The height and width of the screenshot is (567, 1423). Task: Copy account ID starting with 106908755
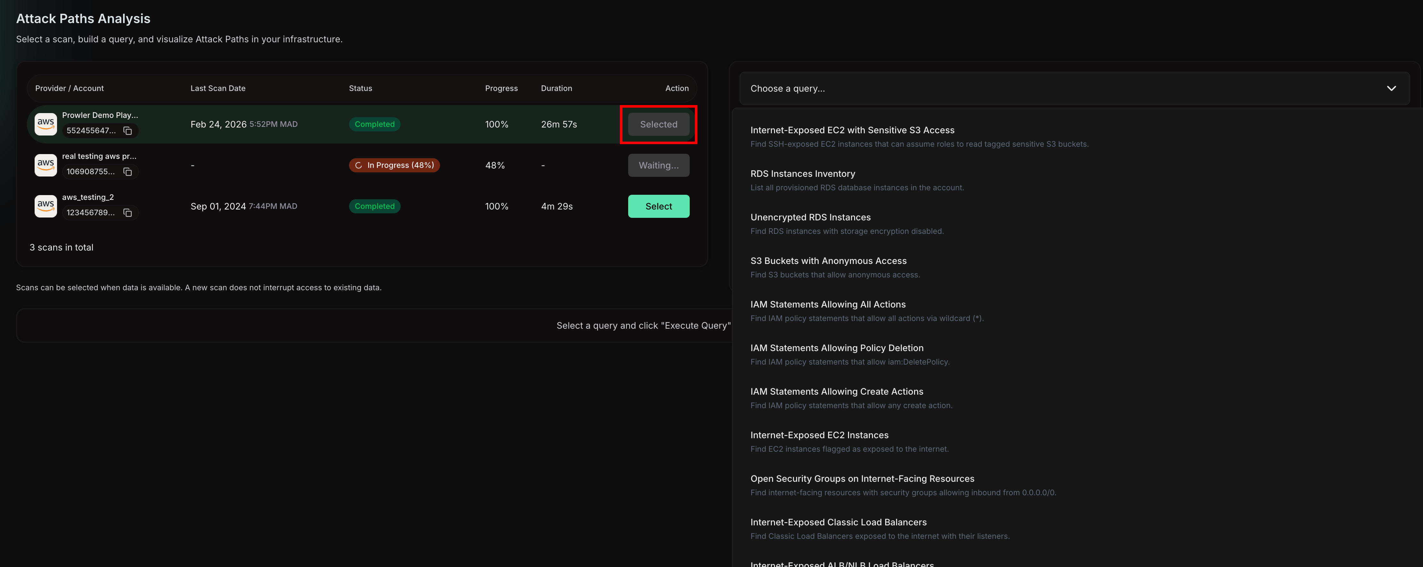pyautogui.click(x=128, y=172)
